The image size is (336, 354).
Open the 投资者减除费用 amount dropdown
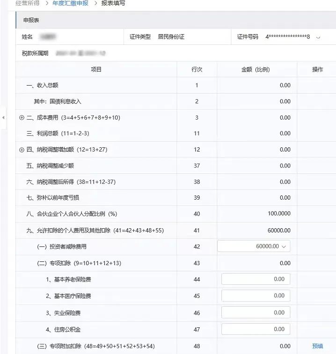coord(254,246)
